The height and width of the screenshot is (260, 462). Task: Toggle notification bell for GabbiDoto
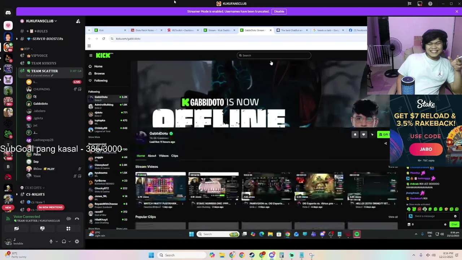pyautogui.click(x=355, y=134)
